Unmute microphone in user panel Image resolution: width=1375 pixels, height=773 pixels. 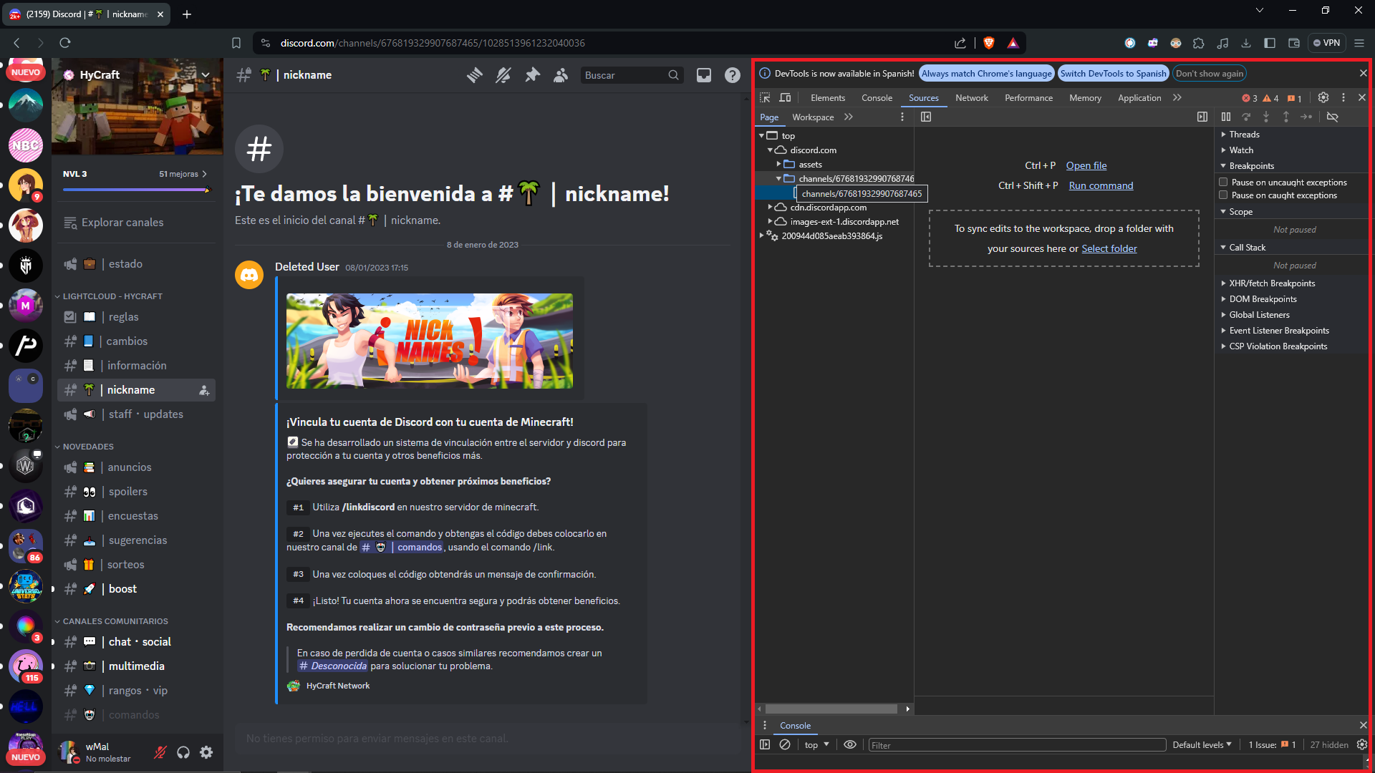(x=160, y=752)
